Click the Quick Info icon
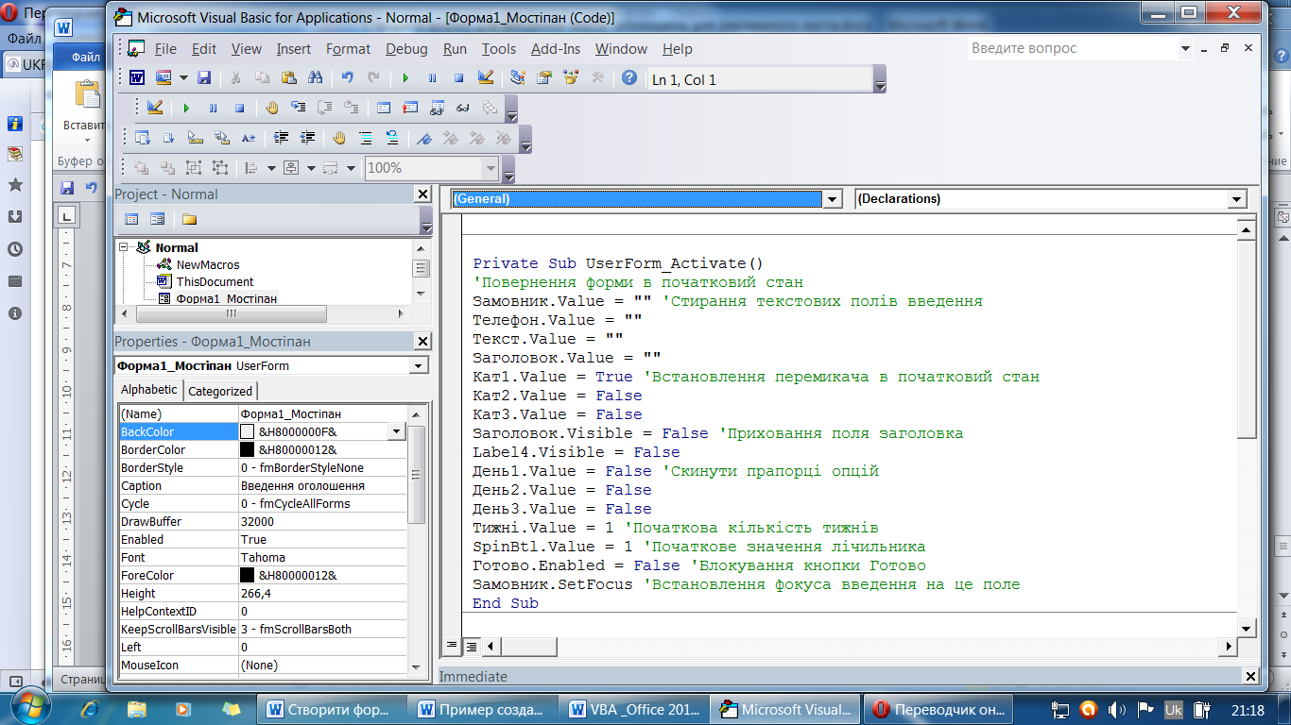 tap(196, 138)
